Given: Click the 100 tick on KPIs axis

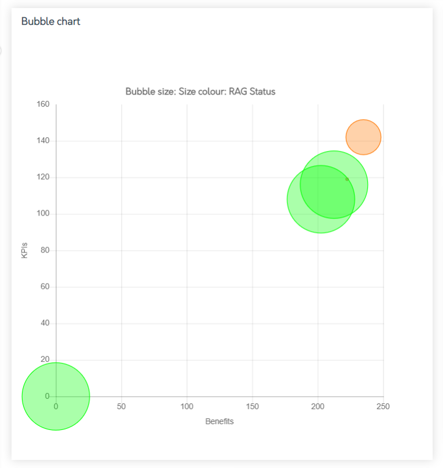Looking at the screenshot, I should tap(43, 213).
